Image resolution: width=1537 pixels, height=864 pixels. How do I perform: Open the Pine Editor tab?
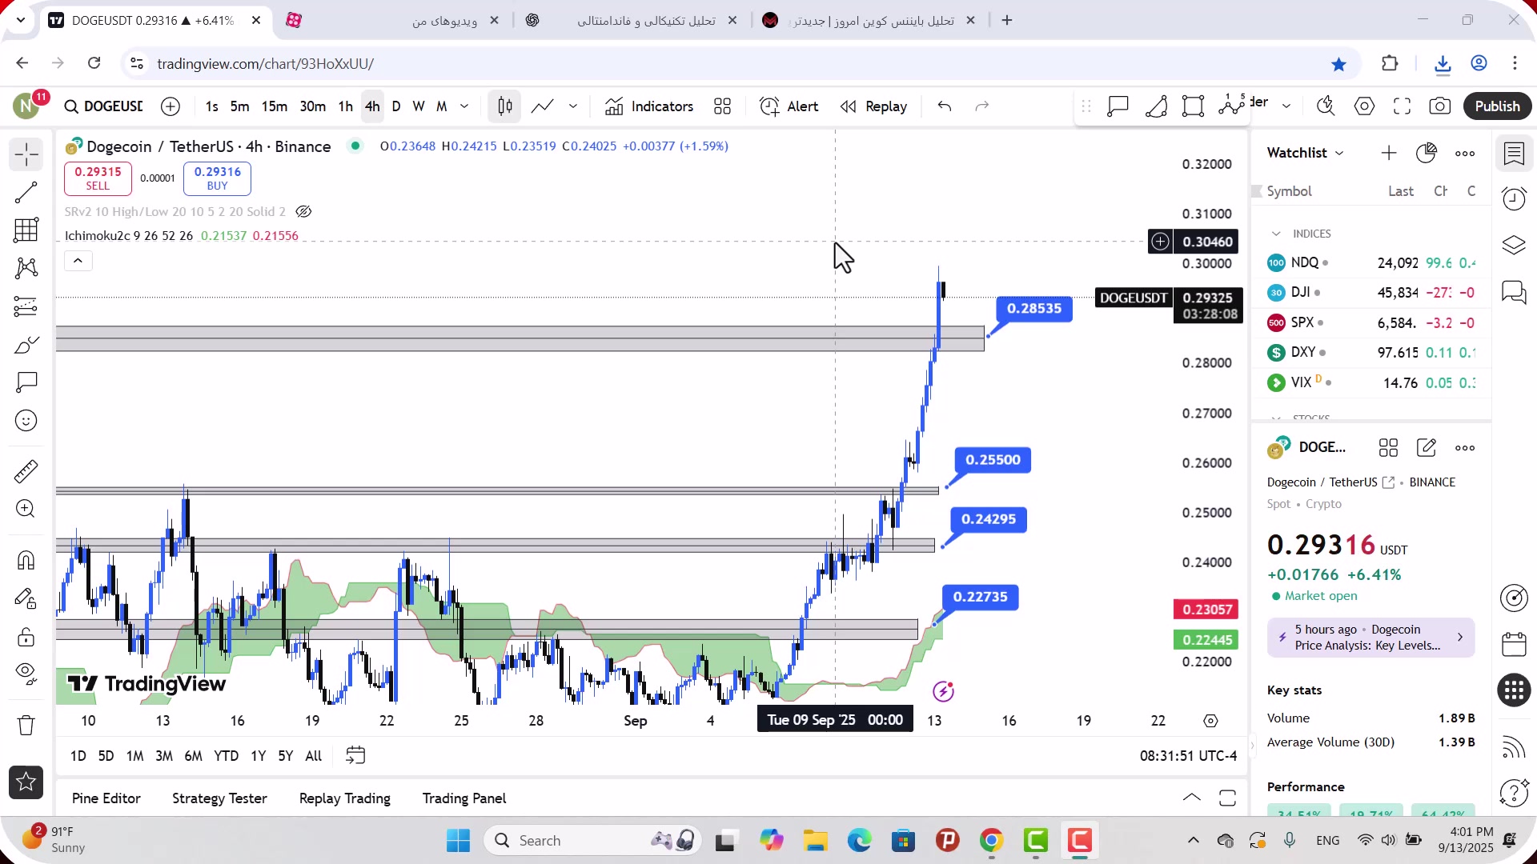point(106,798)
